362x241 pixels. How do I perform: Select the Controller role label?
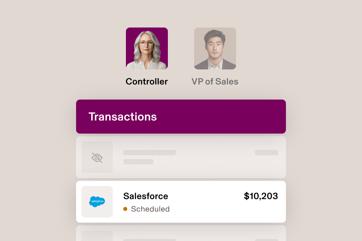pos(147,81)
